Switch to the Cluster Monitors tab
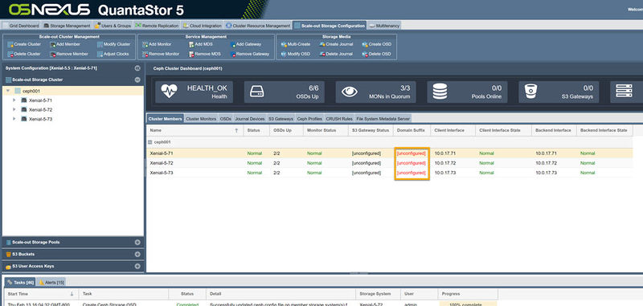Viewport: 643px width, 306px height. [x=201, y=118]
